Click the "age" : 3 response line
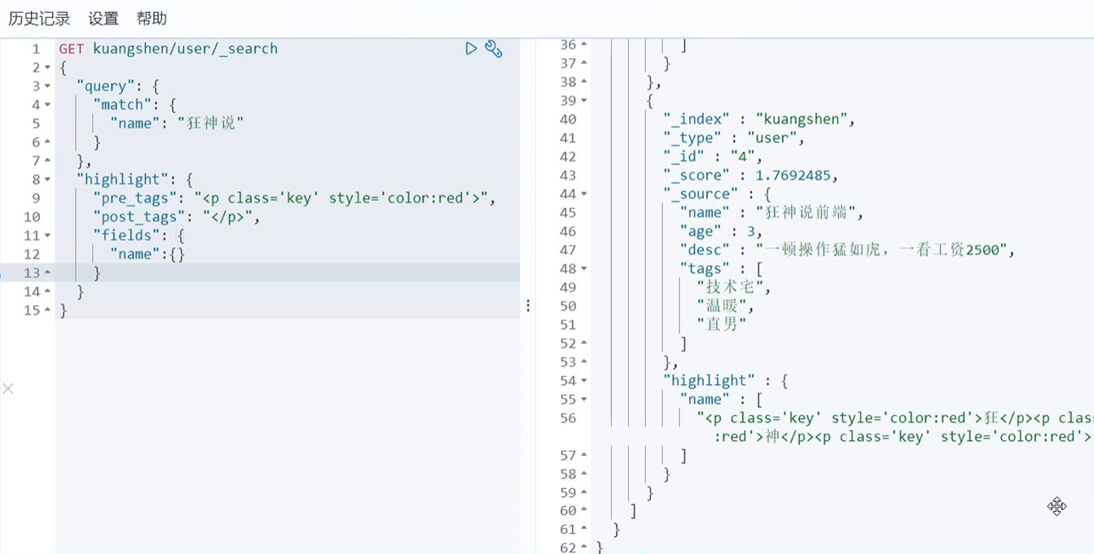The height and width of the screenshot is (554, 1094). 721,232
